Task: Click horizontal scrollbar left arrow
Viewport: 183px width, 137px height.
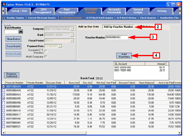Action: [3, 133]
